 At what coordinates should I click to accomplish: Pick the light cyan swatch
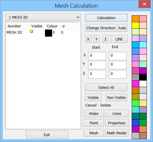143,45
